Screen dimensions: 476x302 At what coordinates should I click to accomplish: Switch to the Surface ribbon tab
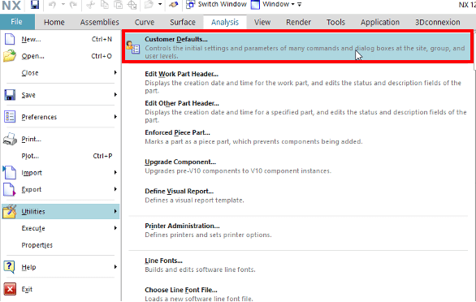coord(183,22)
